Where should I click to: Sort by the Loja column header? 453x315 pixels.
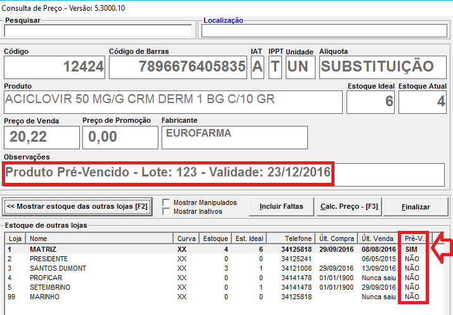point(16,238)
